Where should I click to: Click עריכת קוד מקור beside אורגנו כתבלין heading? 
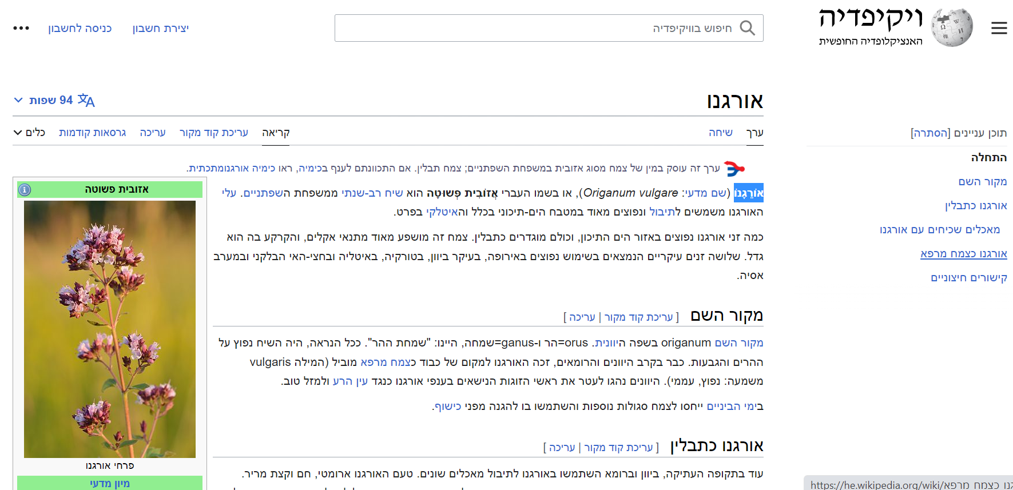click(x=618, y=448)
